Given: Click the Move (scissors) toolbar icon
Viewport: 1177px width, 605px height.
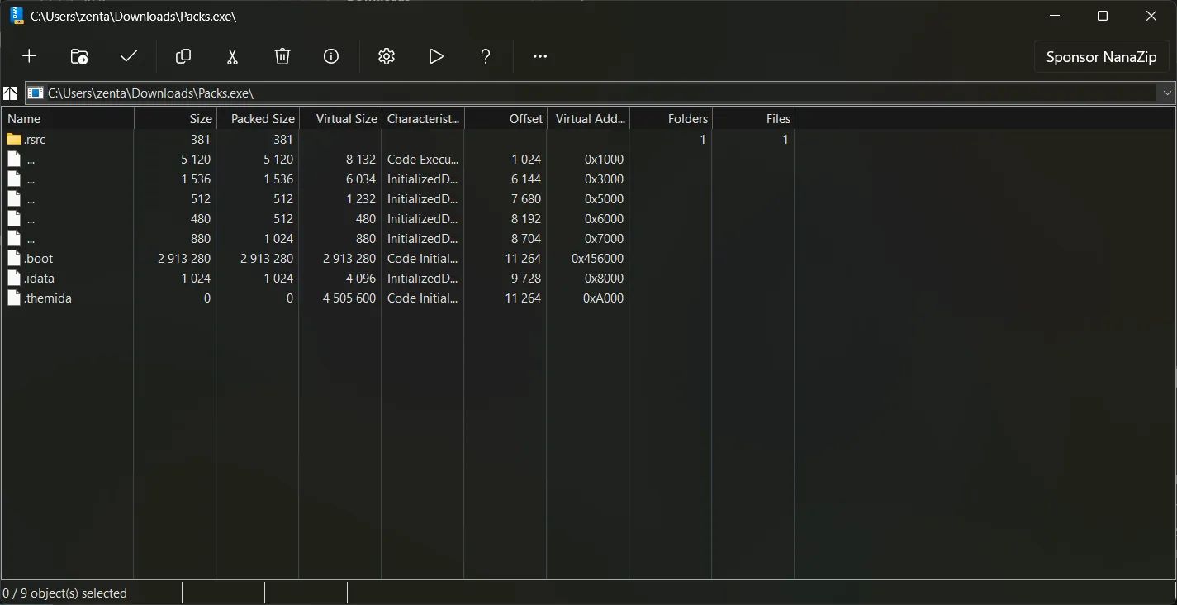Looking at the screenshot, I should [232, 56].
